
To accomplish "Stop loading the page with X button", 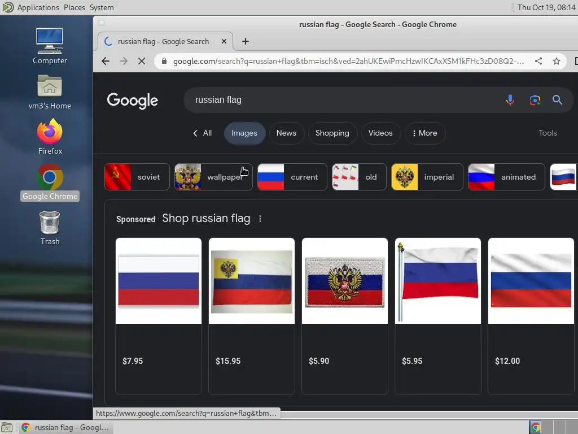I will (x=142, y=61).
